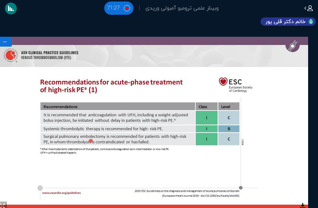
Task: Click webinar title وبینار علمی ترومبو آمبولی وریدی
Action: tap(182, 8)
